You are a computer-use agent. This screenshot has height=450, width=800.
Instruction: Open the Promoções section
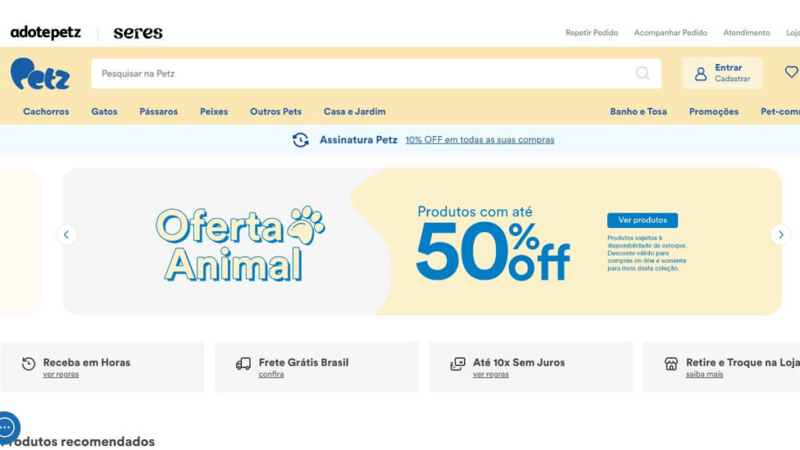(714, 111)
